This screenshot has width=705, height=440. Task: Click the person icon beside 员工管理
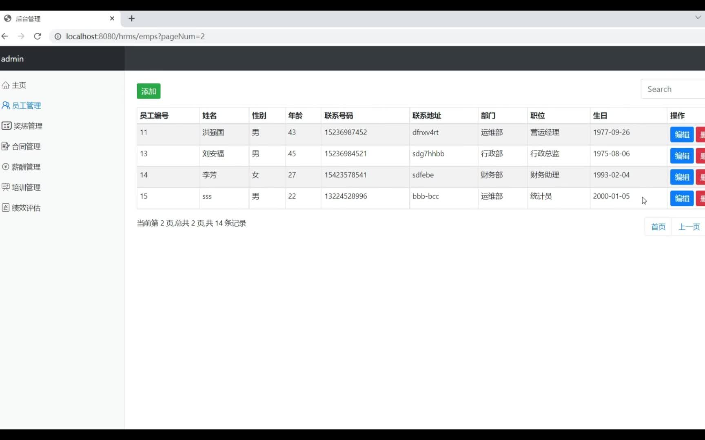6,106
